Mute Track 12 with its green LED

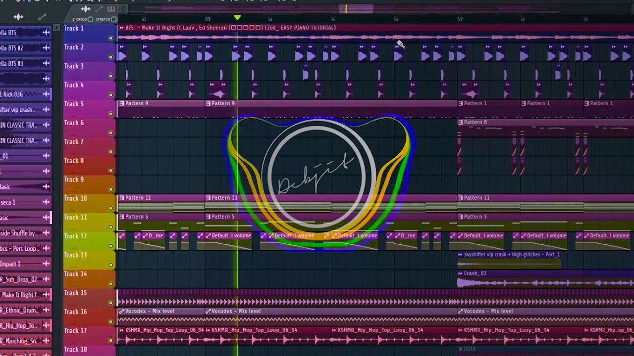(x=110, y=246)
